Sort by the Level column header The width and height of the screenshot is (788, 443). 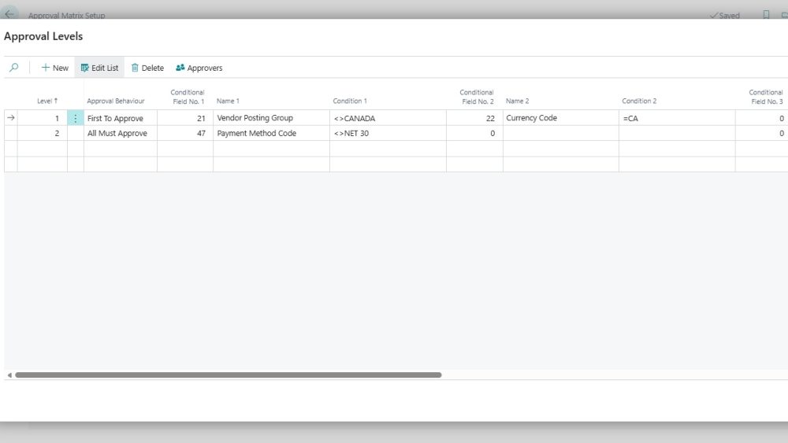(47, 101)
